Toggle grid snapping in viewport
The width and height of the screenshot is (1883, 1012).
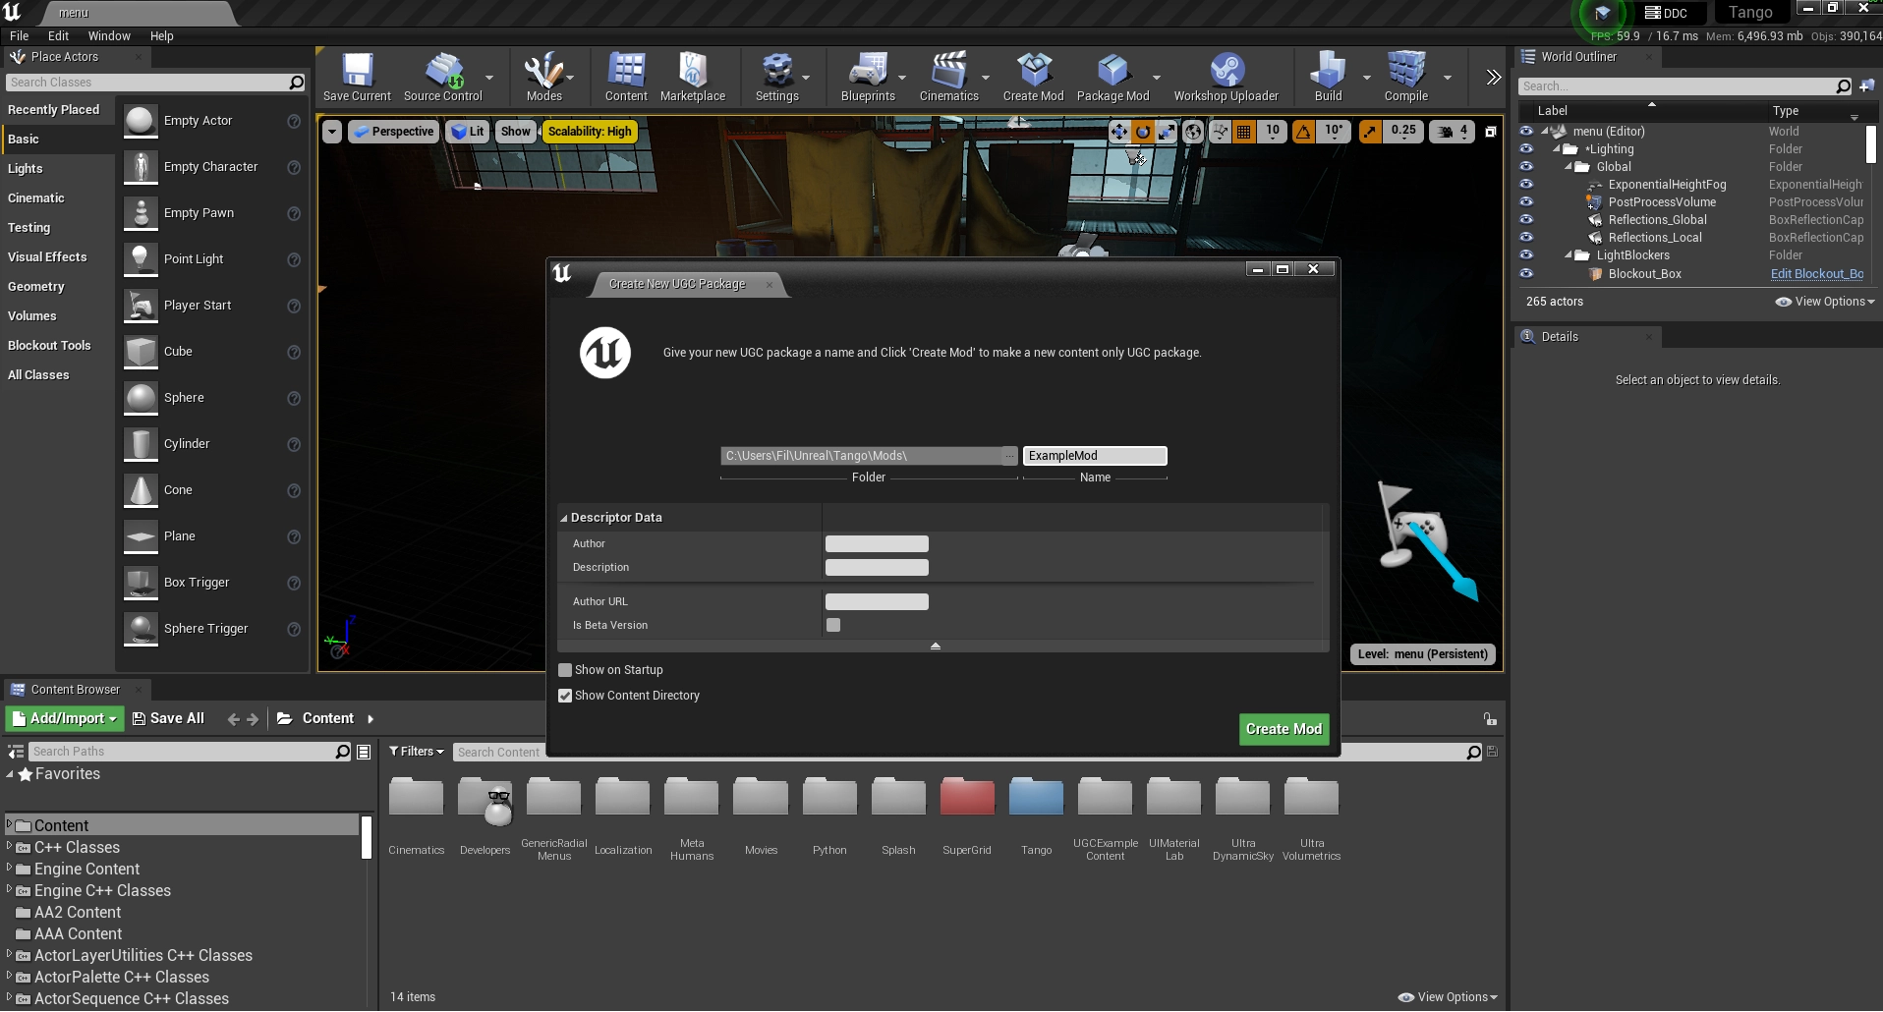click(x=1244, y=132)
